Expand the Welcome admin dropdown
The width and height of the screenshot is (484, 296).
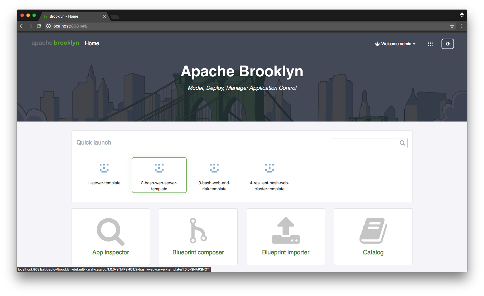(x=395, y=44)
